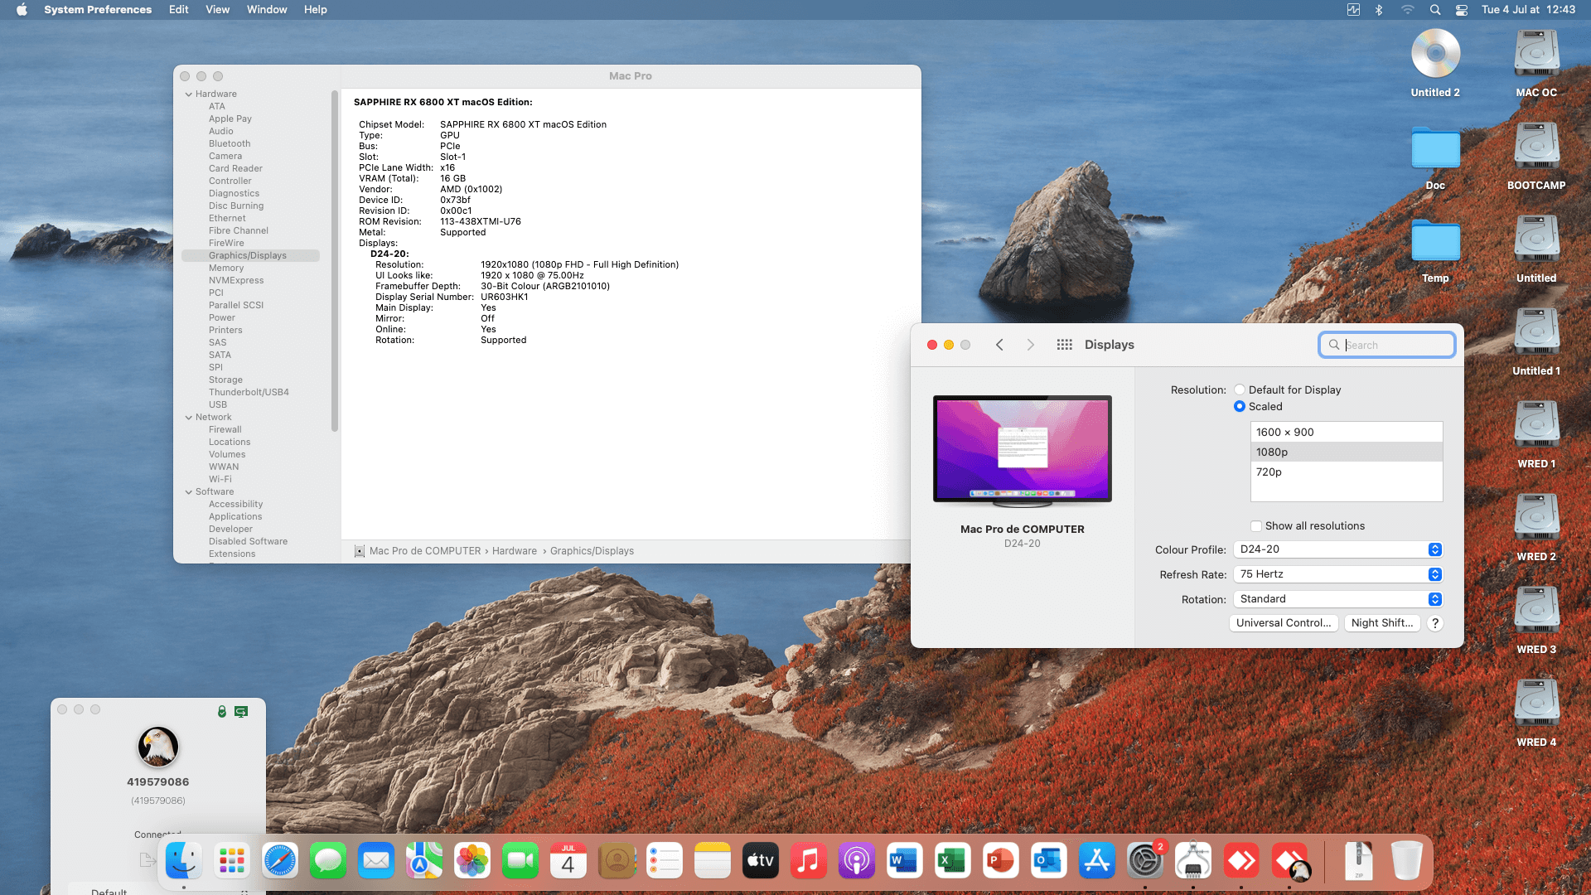Select Default for Display resolution option

coord(1240,389)
